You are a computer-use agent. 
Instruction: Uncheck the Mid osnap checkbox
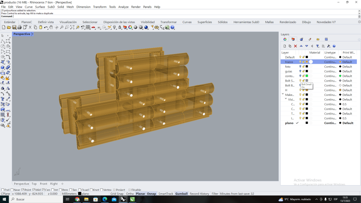click(x=35, y=190)
